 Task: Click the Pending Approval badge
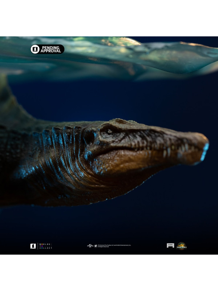click(48, 49)
